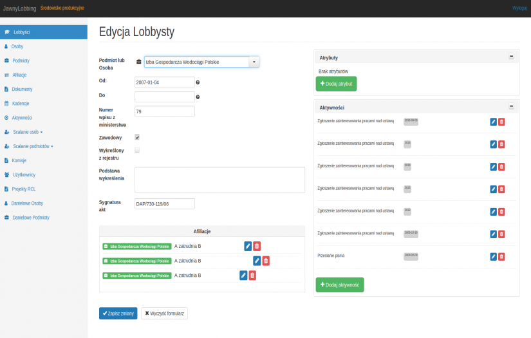531x338 pixels.
Task: Delete the Przesłanie pisma activity
Action: [x=501, y=257]
